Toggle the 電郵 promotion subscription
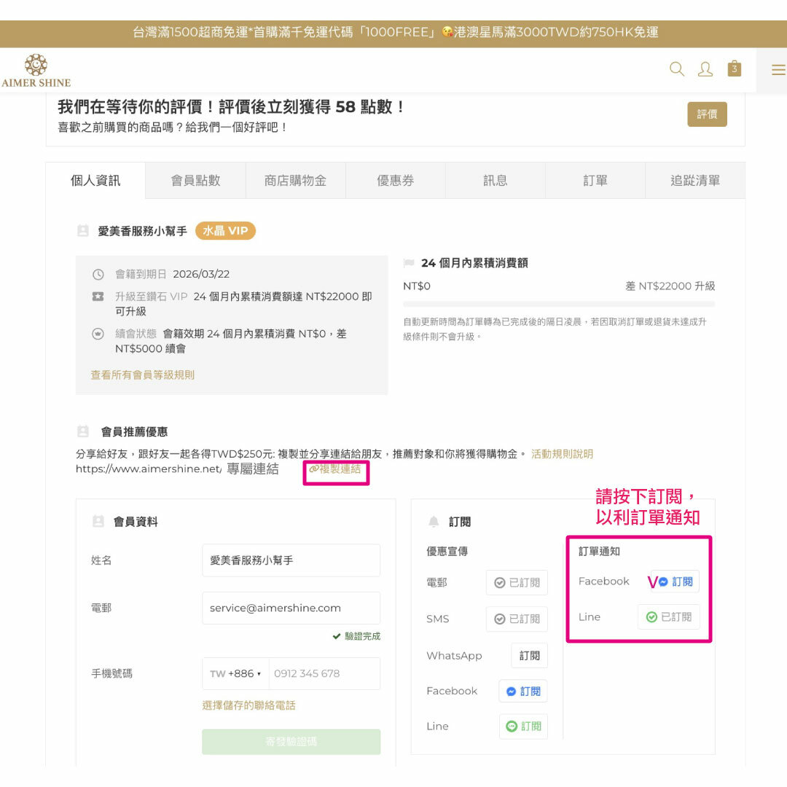 [517, 582]
